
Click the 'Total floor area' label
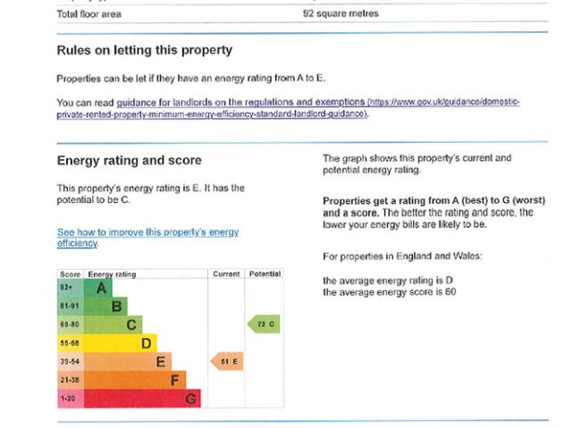(x=88, y=14)
